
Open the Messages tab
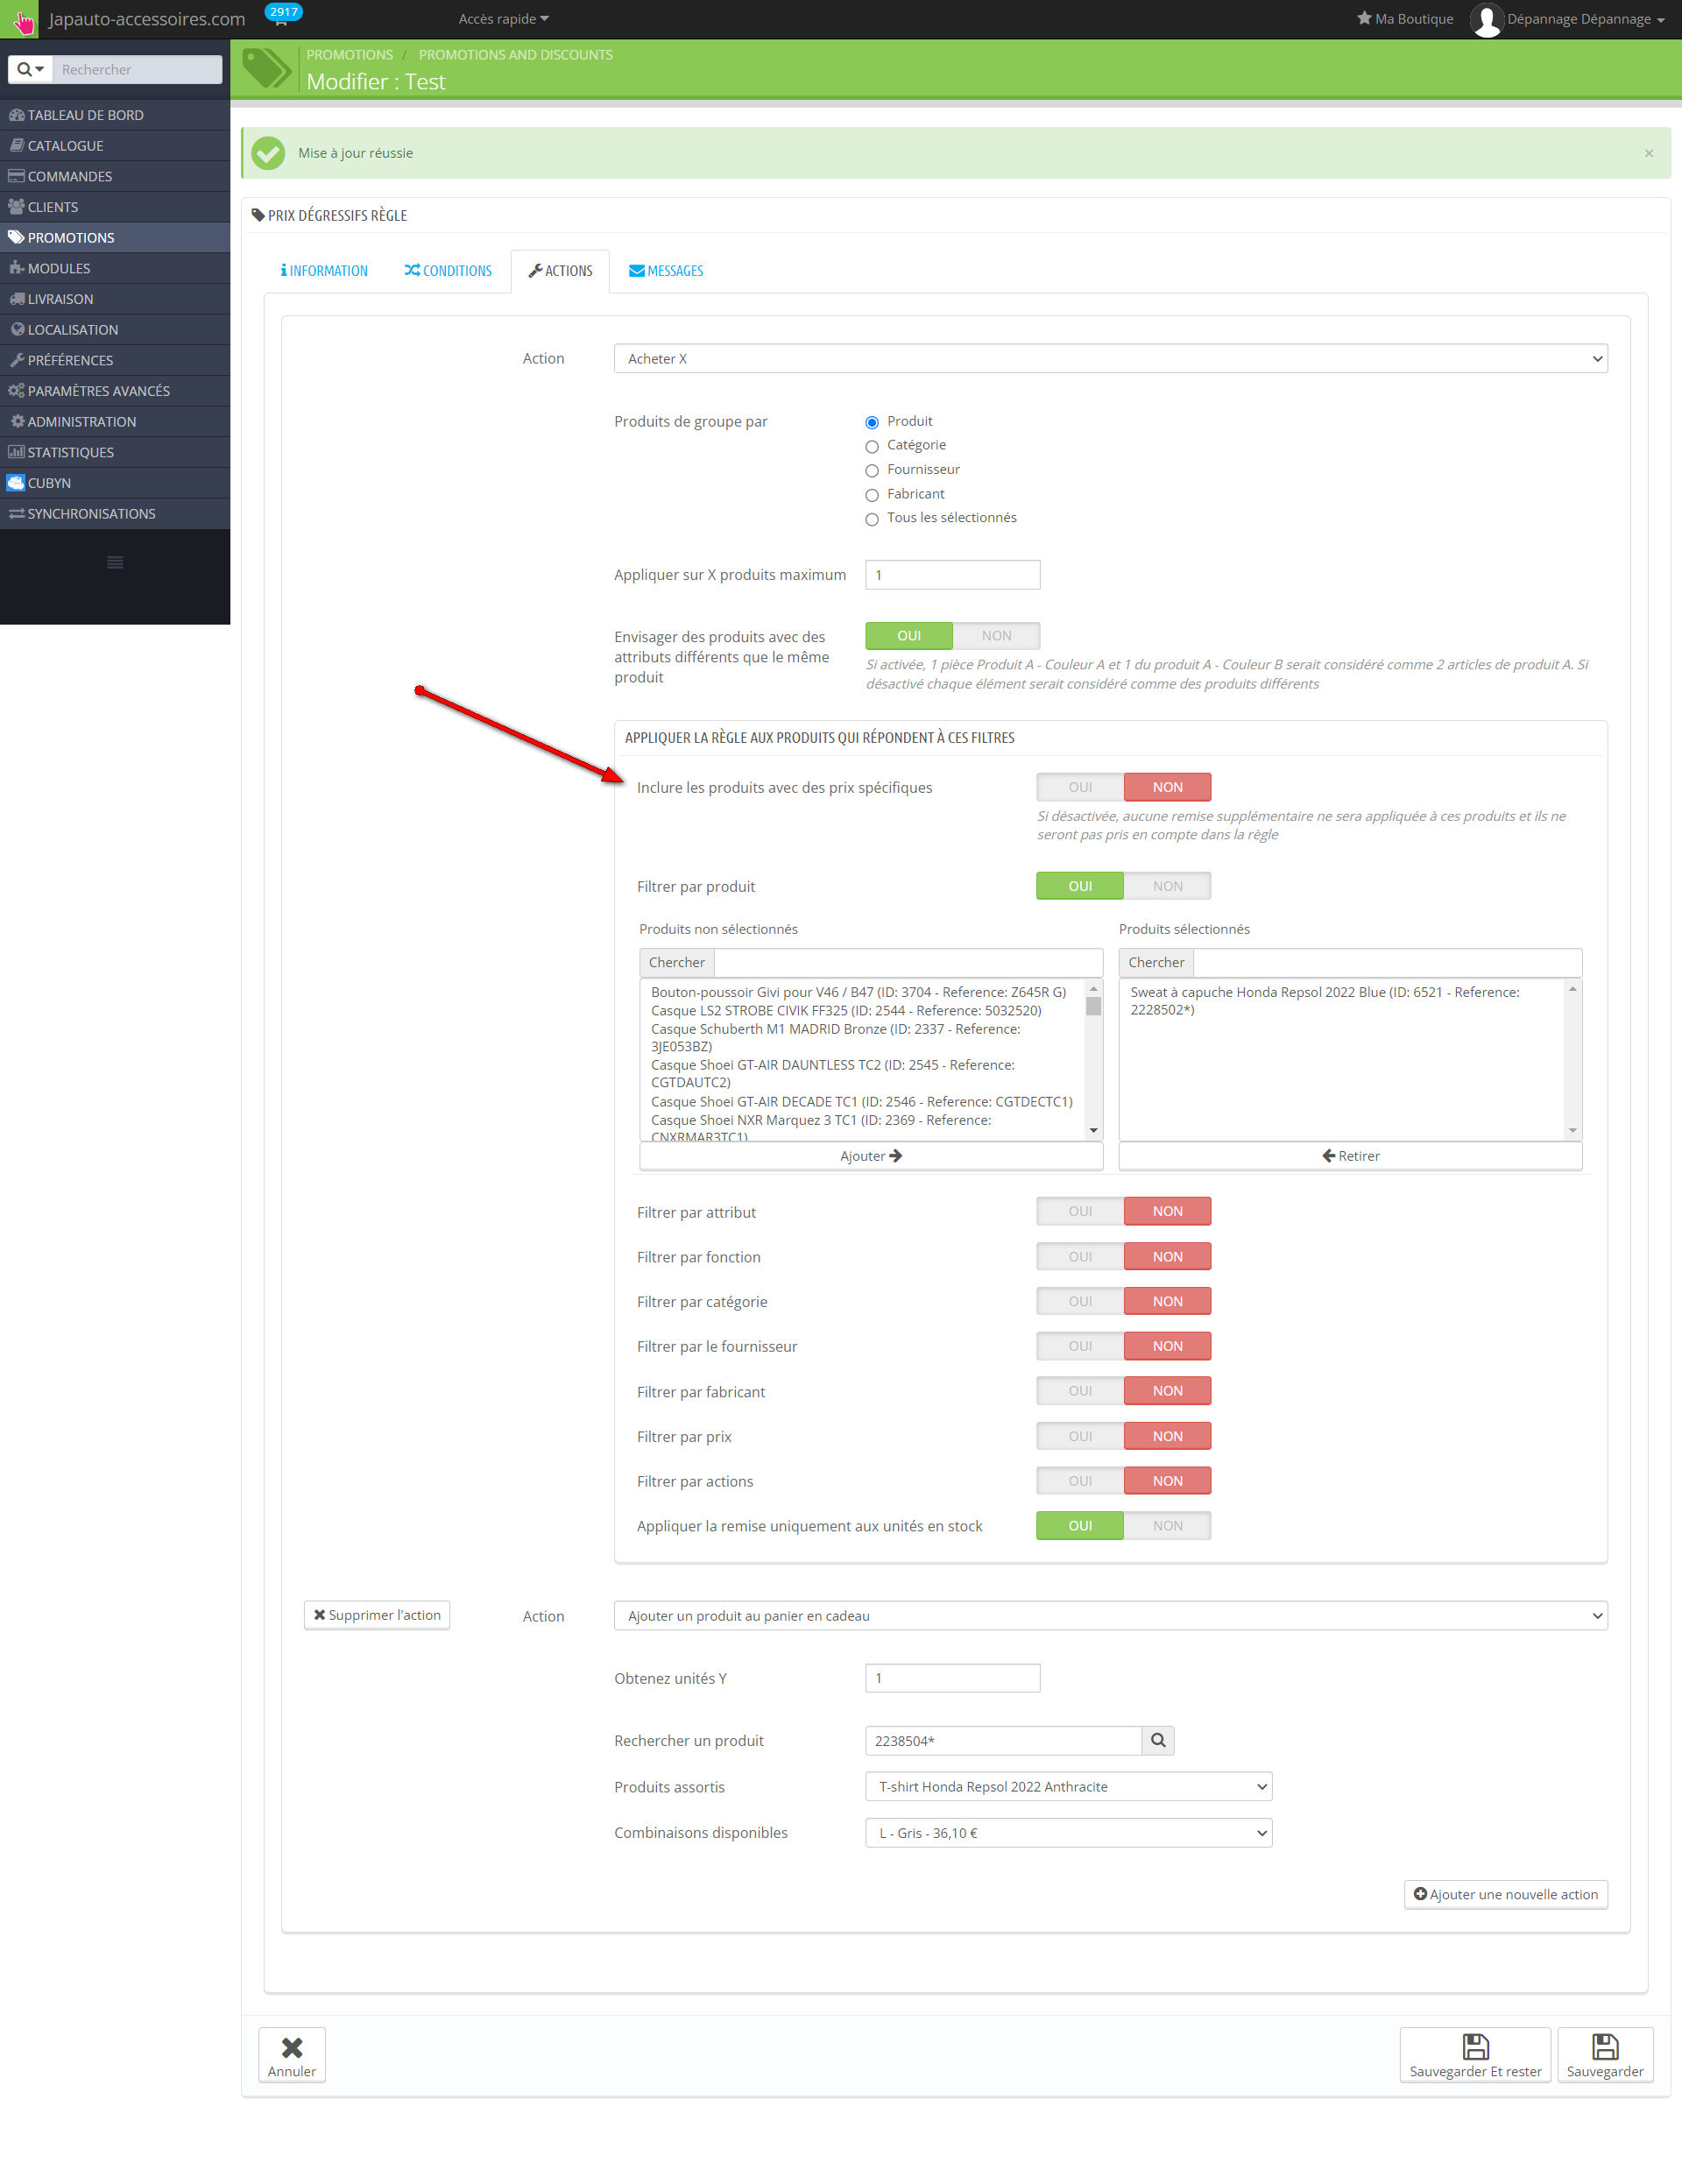point(666,271)
